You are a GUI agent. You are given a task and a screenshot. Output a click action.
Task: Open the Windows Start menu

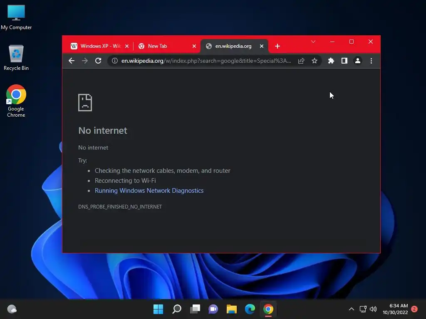coord(158,309)
